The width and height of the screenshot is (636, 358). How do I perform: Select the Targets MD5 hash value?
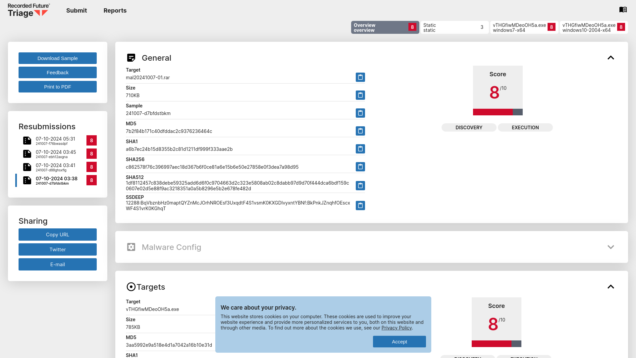[x=169, y=345]
